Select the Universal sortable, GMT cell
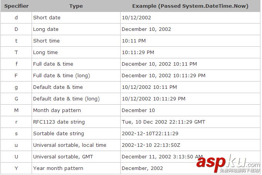Screen dimensions: 262x175 tap(63, 157)
